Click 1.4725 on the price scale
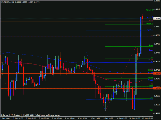This screenshot has height=120, width=161. click(157, 61)
